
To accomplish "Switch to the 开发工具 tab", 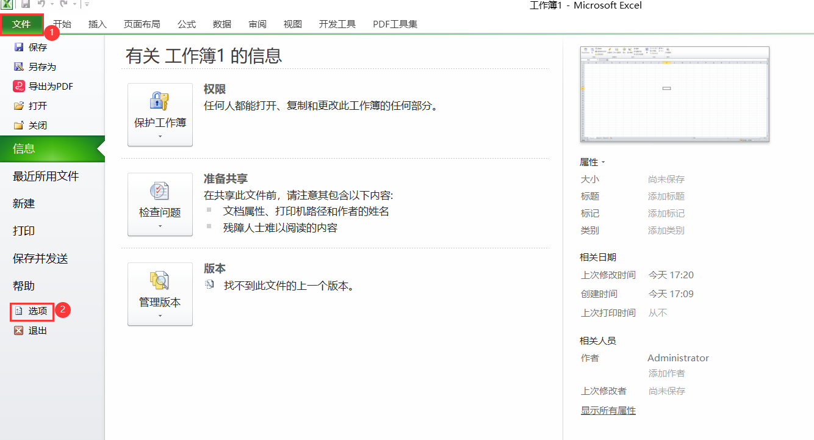I will tap(337, 24).
